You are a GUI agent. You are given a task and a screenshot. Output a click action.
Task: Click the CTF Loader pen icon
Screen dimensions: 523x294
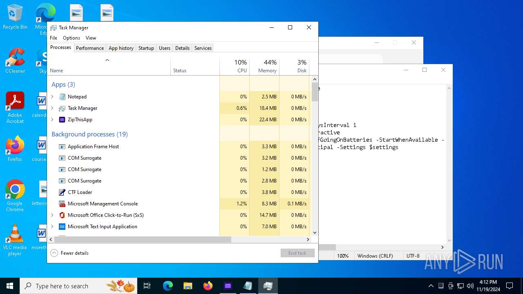pyautogui.click(x=62, y=192)
